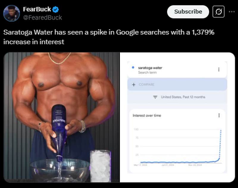Click the FearBuck display name
Image resolution: width=238 pixels, height=188 pixels.
click(37, 10)
